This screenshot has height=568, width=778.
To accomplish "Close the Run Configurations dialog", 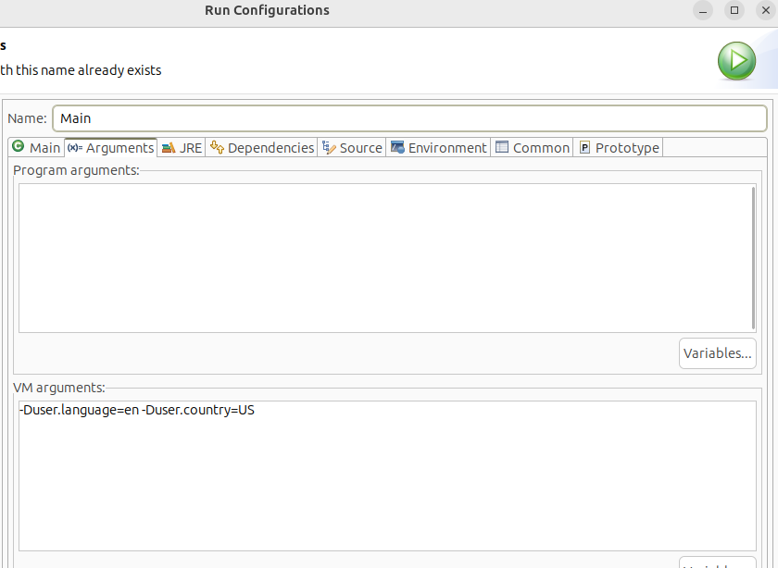I will (x=764, y=11).
